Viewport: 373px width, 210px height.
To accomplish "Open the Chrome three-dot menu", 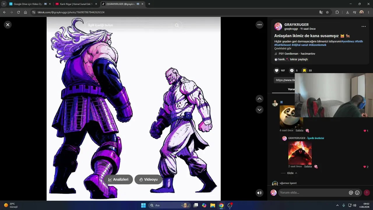I will point(369,12).
